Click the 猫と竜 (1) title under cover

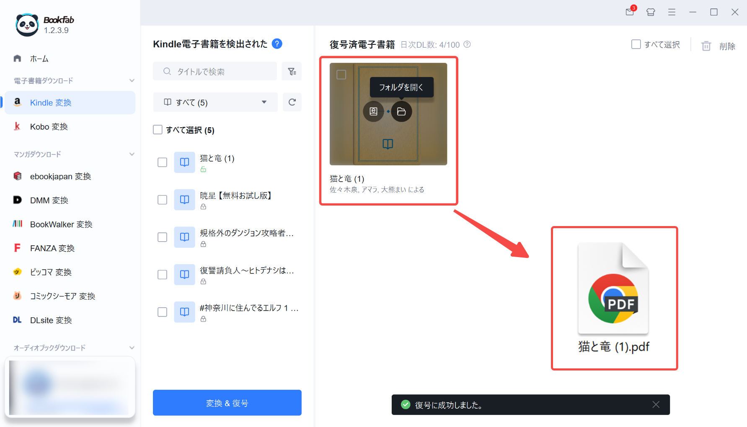[347, 179]
